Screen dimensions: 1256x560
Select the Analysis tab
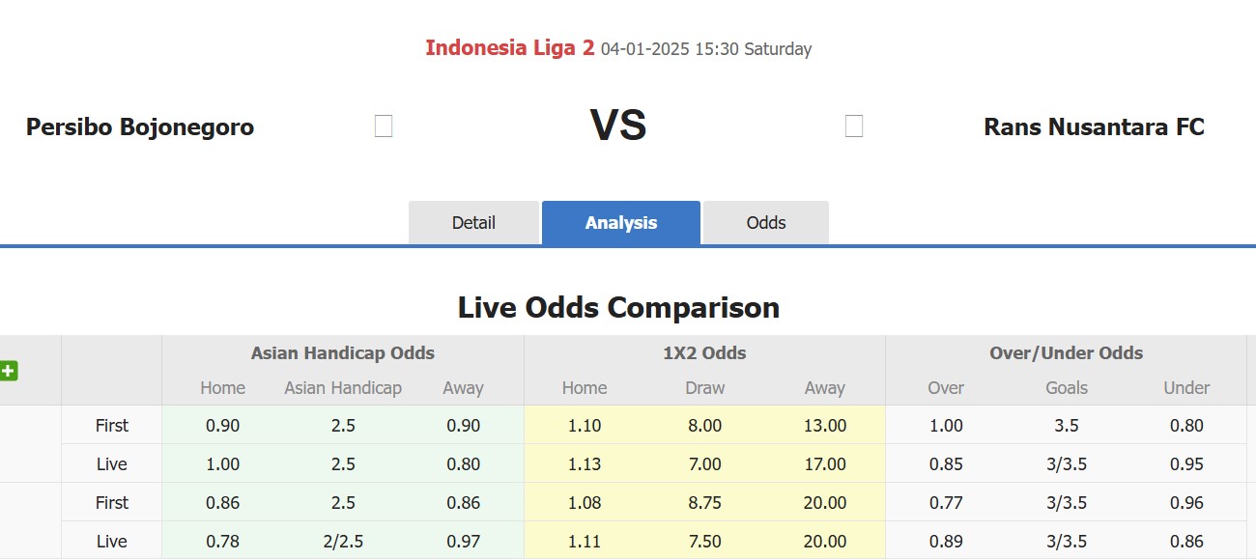(x=620, y=222)
